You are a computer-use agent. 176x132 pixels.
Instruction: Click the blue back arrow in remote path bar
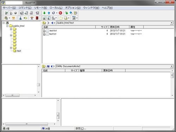52,23
